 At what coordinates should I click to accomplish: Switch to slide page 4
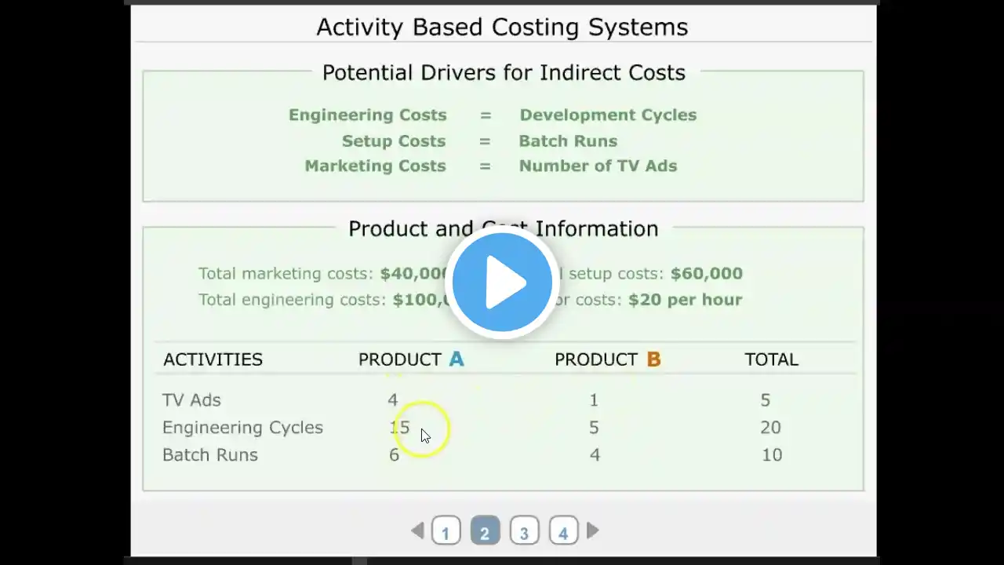(563, 531)
